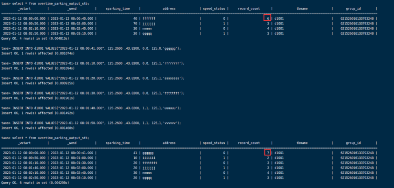394x188 pixels.
Task: Select sparking_time value 41 in bottom table
Action: point(135,153)
